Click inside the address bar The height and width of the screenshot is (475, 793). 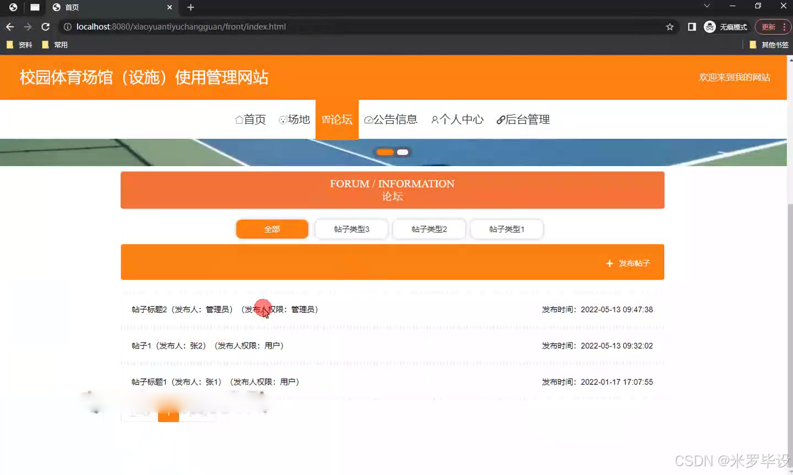pyautogui.click(x=330, y=26)
